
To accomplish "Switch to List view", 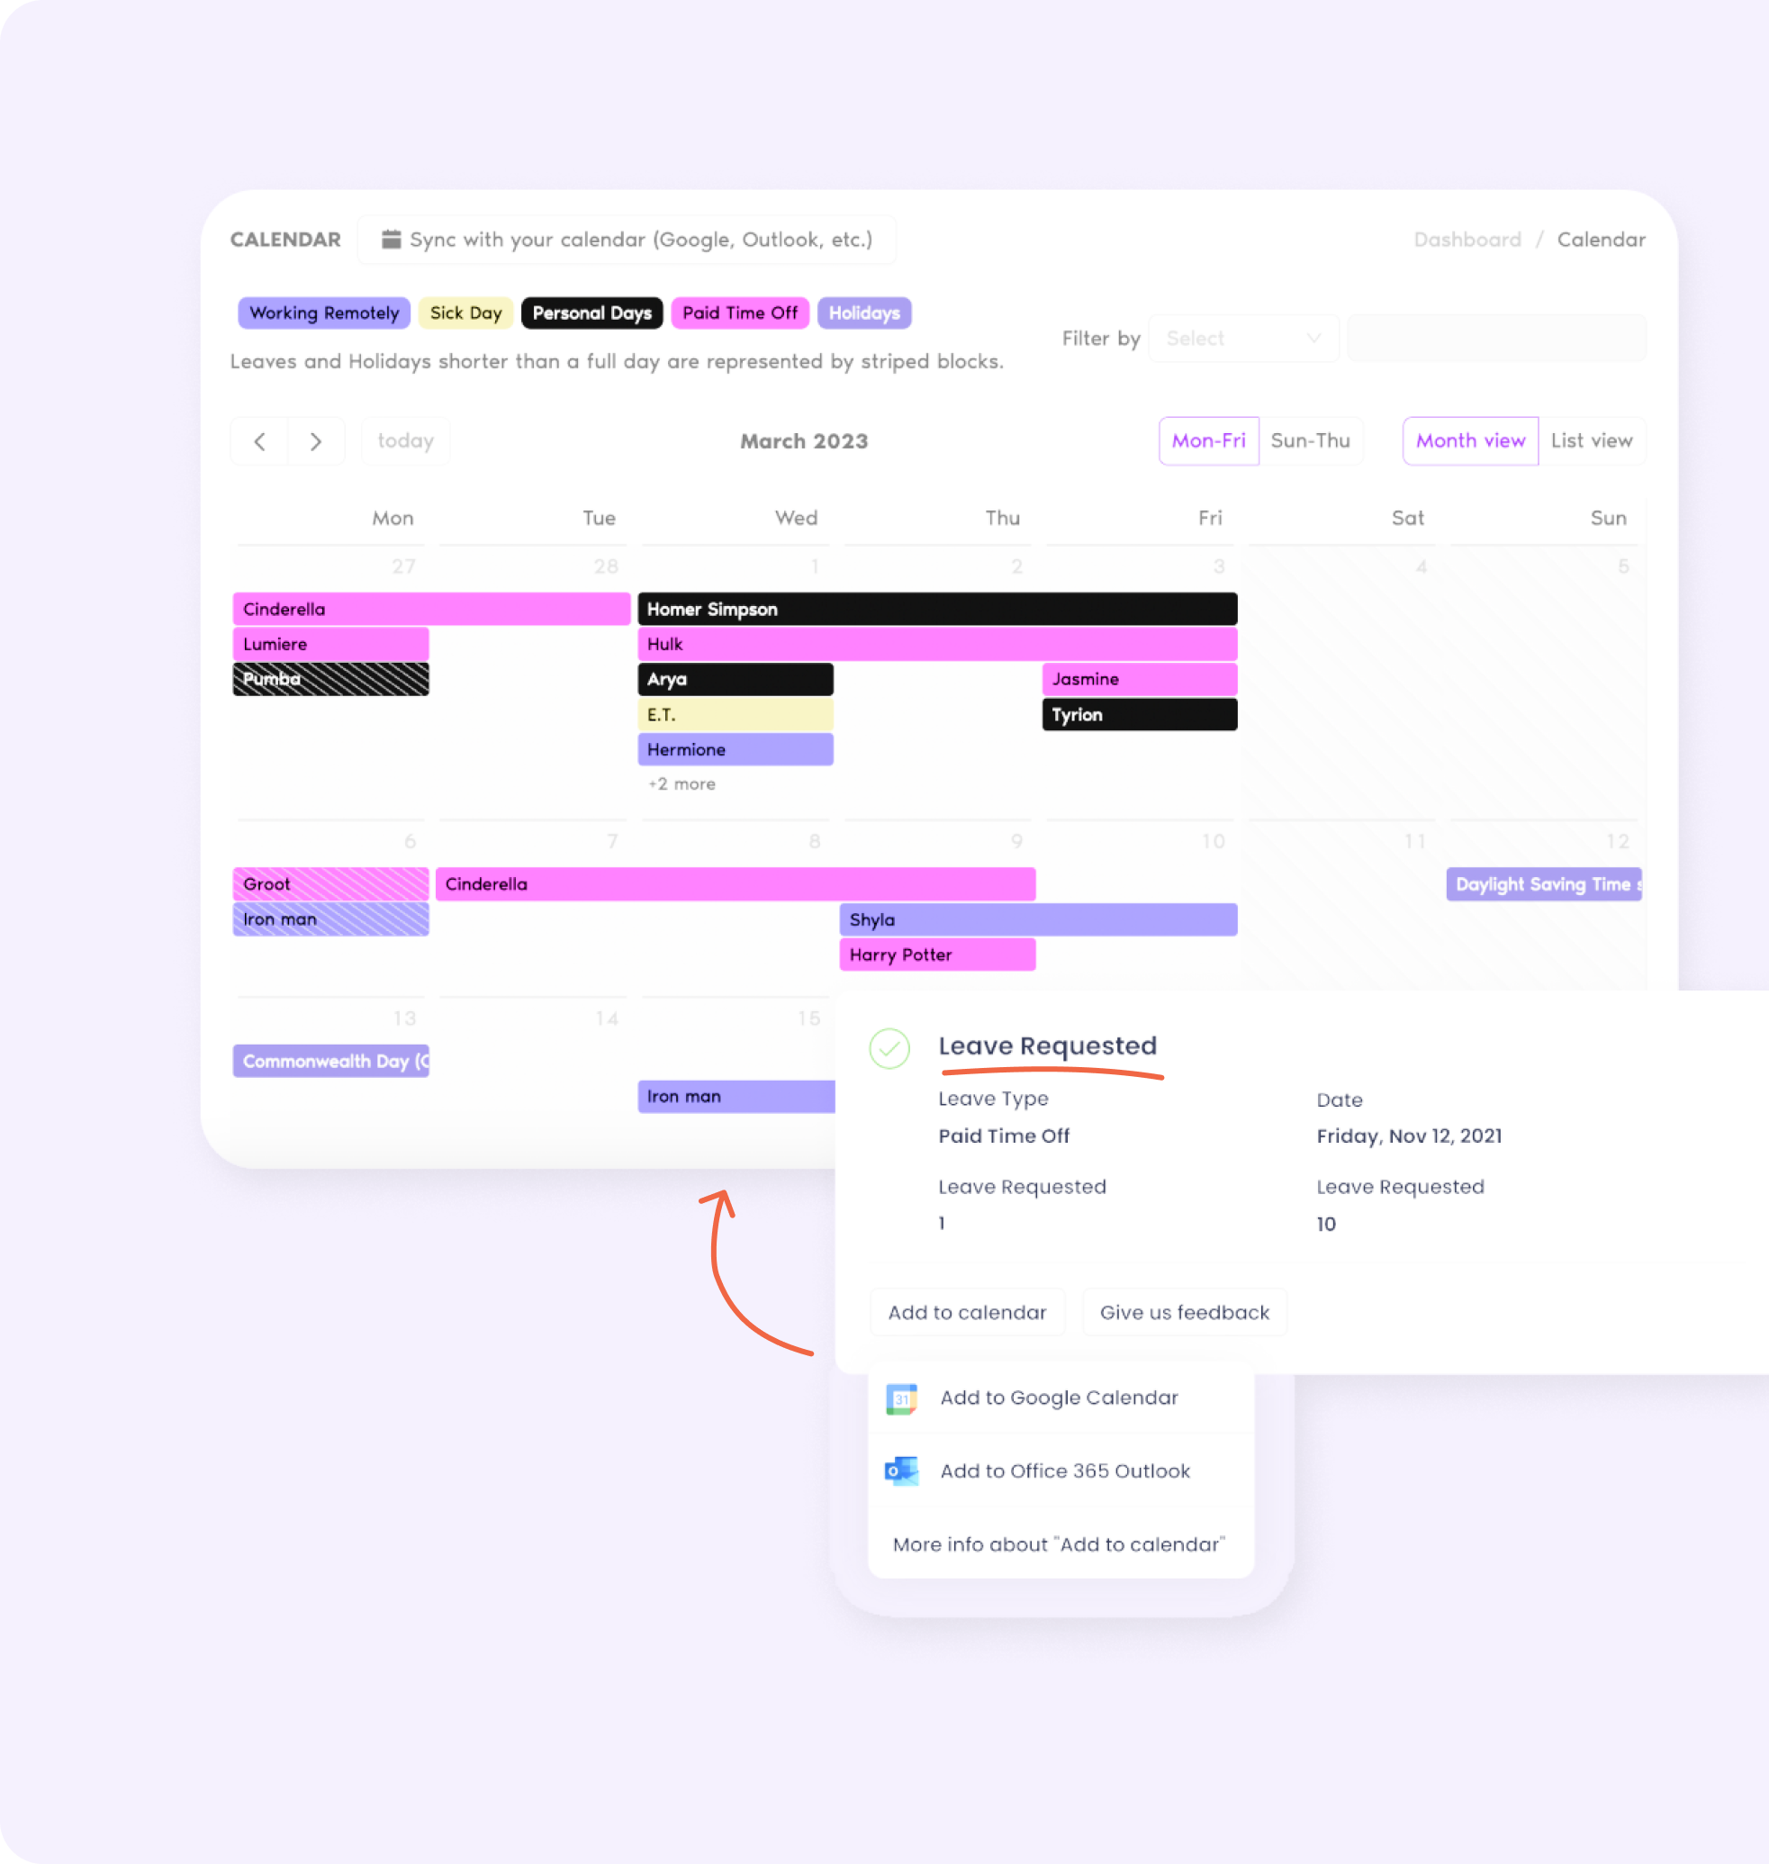I will (1588, 439).
